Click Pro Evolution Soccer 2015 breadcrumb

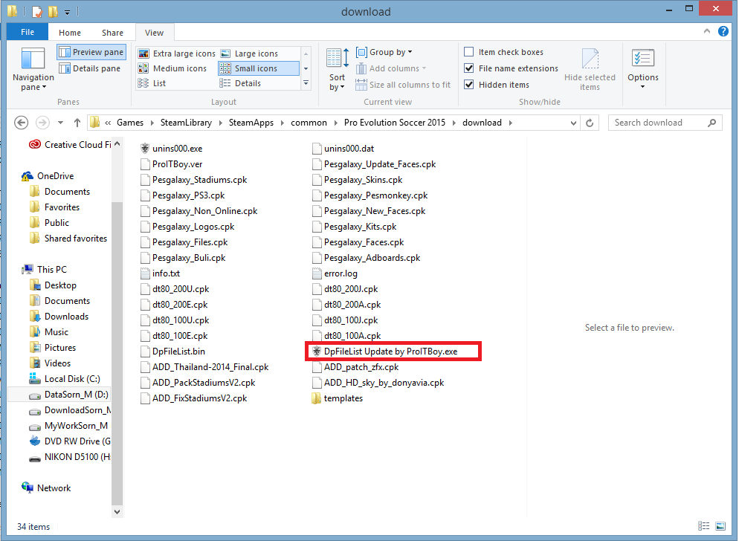(395, 123)
